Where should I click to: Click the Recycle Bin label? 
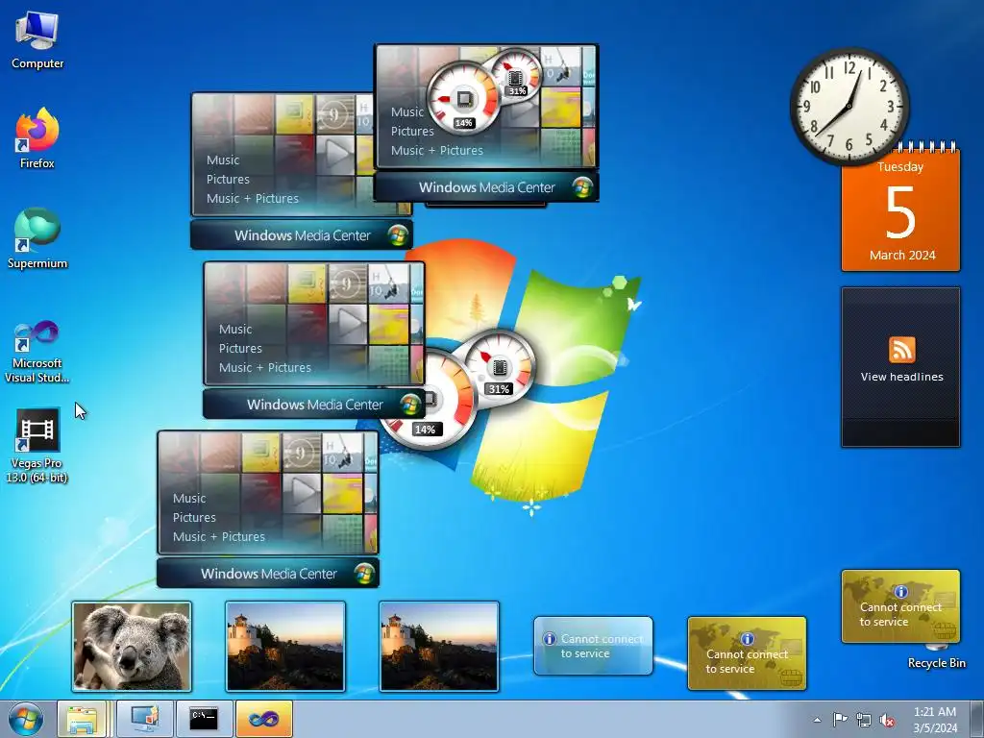(x=936, y=663)
